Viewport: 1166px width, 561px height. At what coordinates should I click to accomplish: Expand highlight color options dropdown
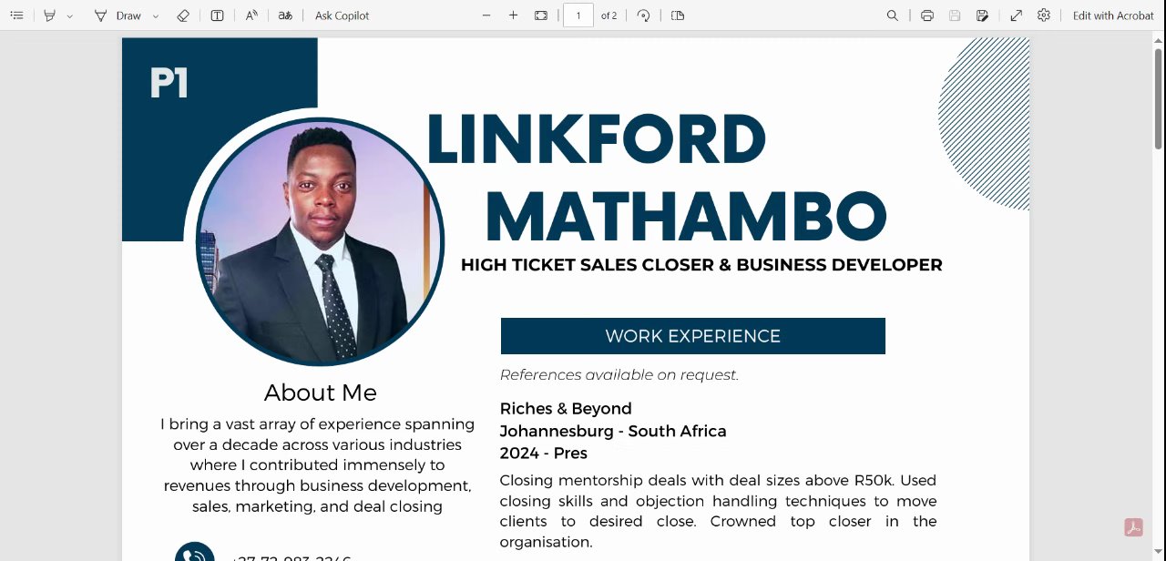(x=69, y=15)
